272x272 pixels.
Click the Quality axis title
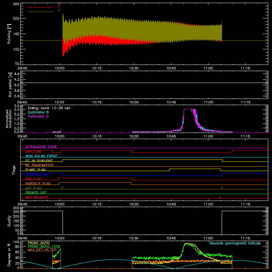(x=9, y=221)
